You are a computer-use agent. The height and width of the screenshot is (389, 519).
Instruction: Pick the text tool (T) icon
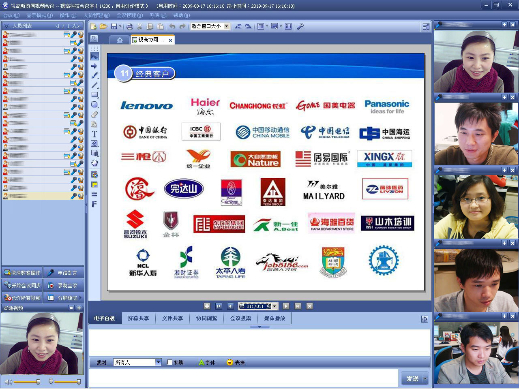click(x=94, y=134)
